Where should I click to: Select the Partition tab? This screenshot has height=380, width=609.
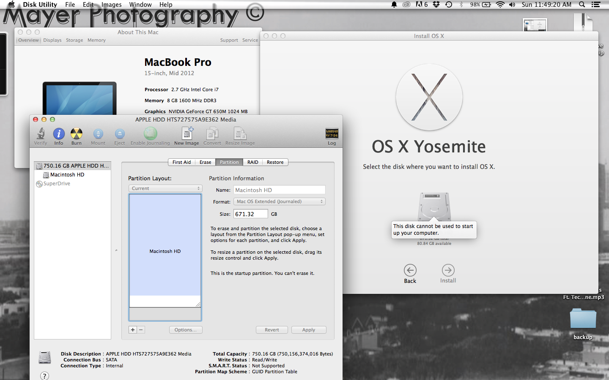[229, 162]
